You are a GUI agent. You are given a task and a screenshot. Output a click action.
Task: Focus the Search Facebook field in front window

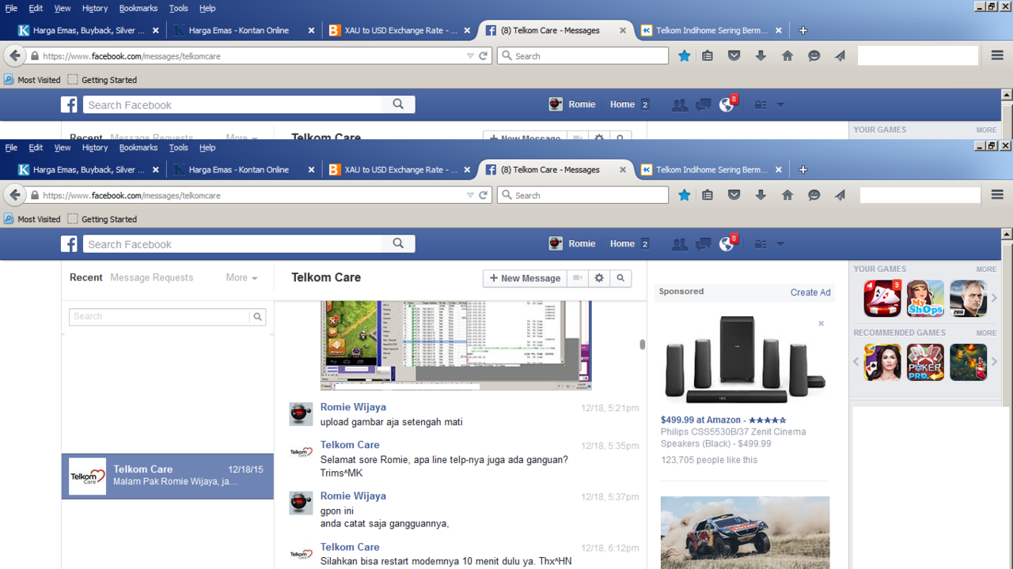[233, 244]
